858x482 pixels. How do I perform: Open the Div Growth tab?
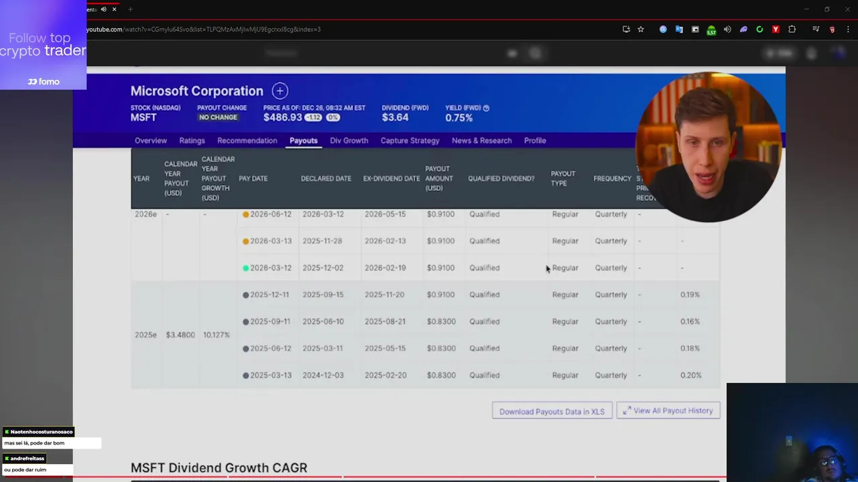click(x=349, y=141)
